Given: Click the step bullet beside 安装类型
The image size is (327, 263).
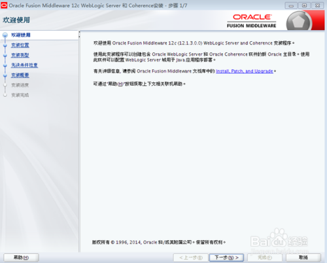Looking at the screenshot, I should [5, 56].
